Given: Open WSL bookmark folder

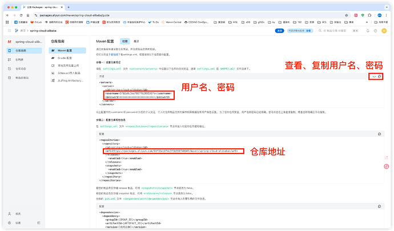Looking at the screenshot, I should (x=233, y=22).
